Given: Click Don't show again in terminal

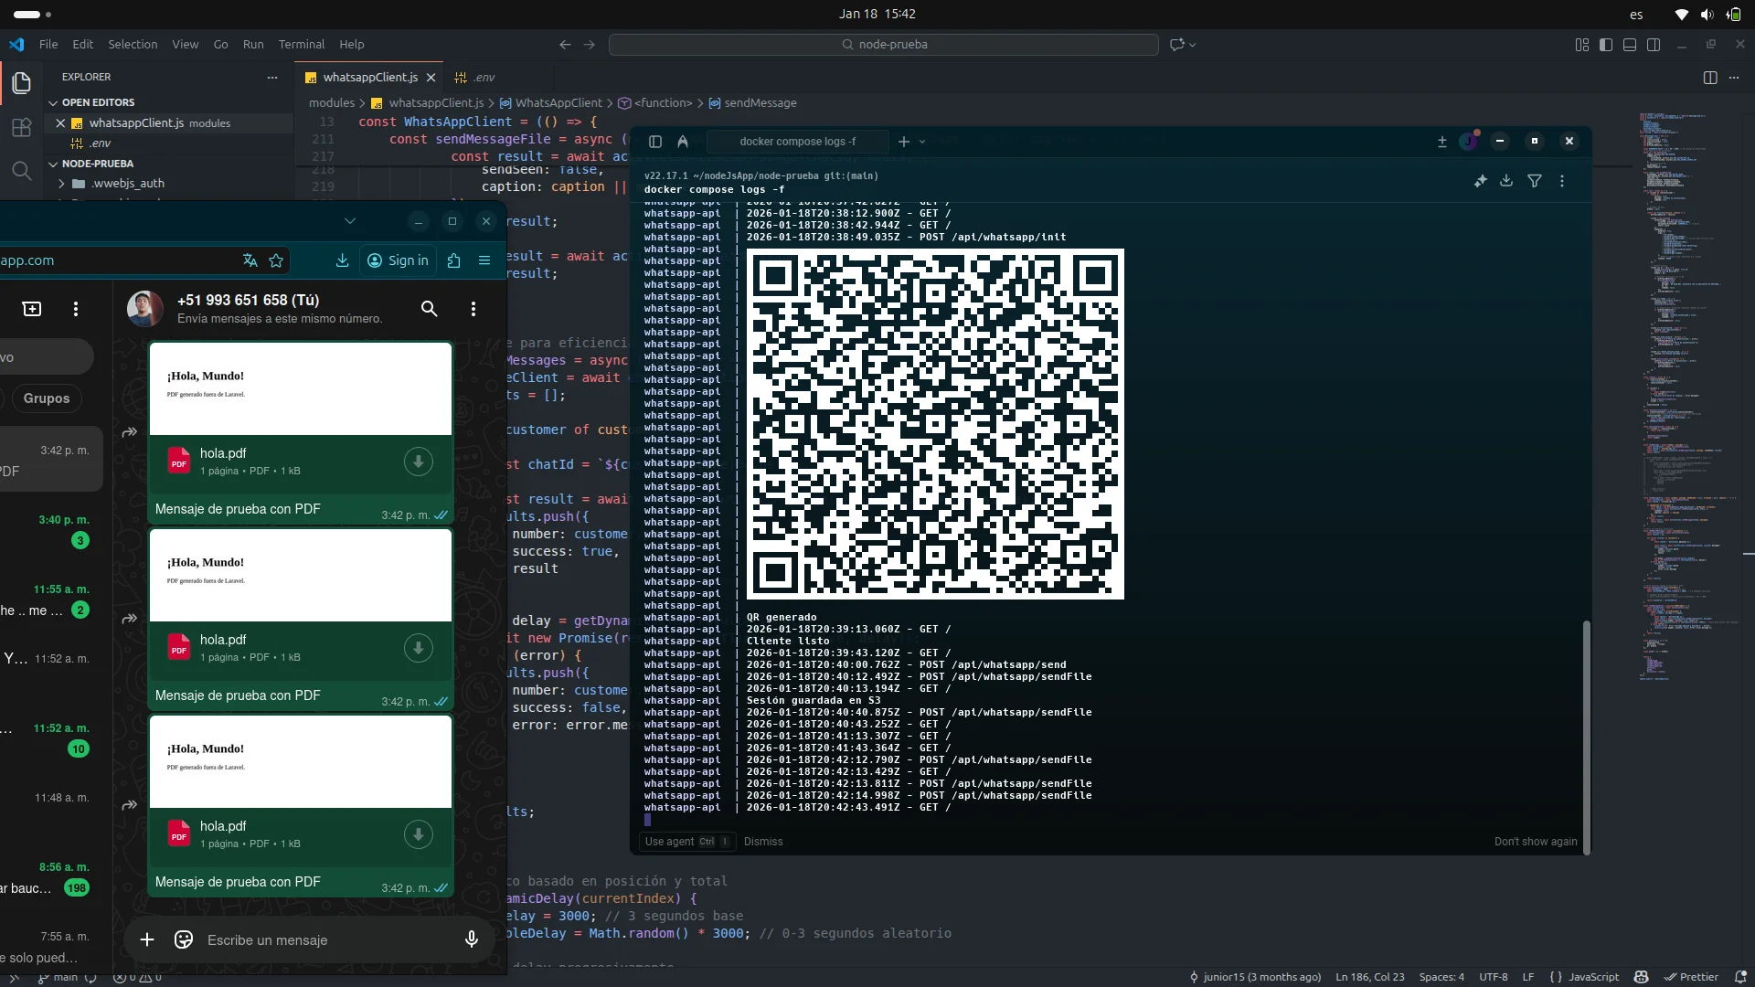Looking at the screenshot, I should tap(1536, 842).
